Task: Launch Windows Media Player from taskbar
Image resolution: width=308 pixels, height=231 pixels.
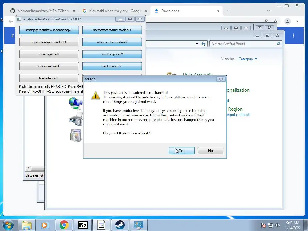Action: (x=45, y=225)
